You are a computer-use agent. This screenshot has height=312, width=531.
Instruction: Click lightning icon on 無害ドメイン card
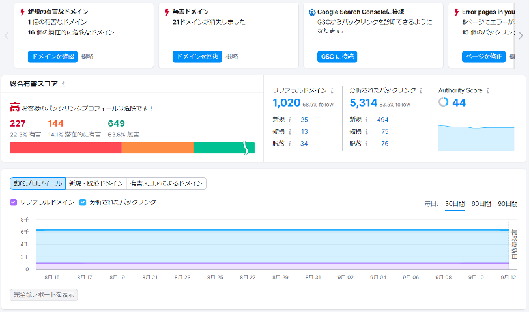[167, 12]
